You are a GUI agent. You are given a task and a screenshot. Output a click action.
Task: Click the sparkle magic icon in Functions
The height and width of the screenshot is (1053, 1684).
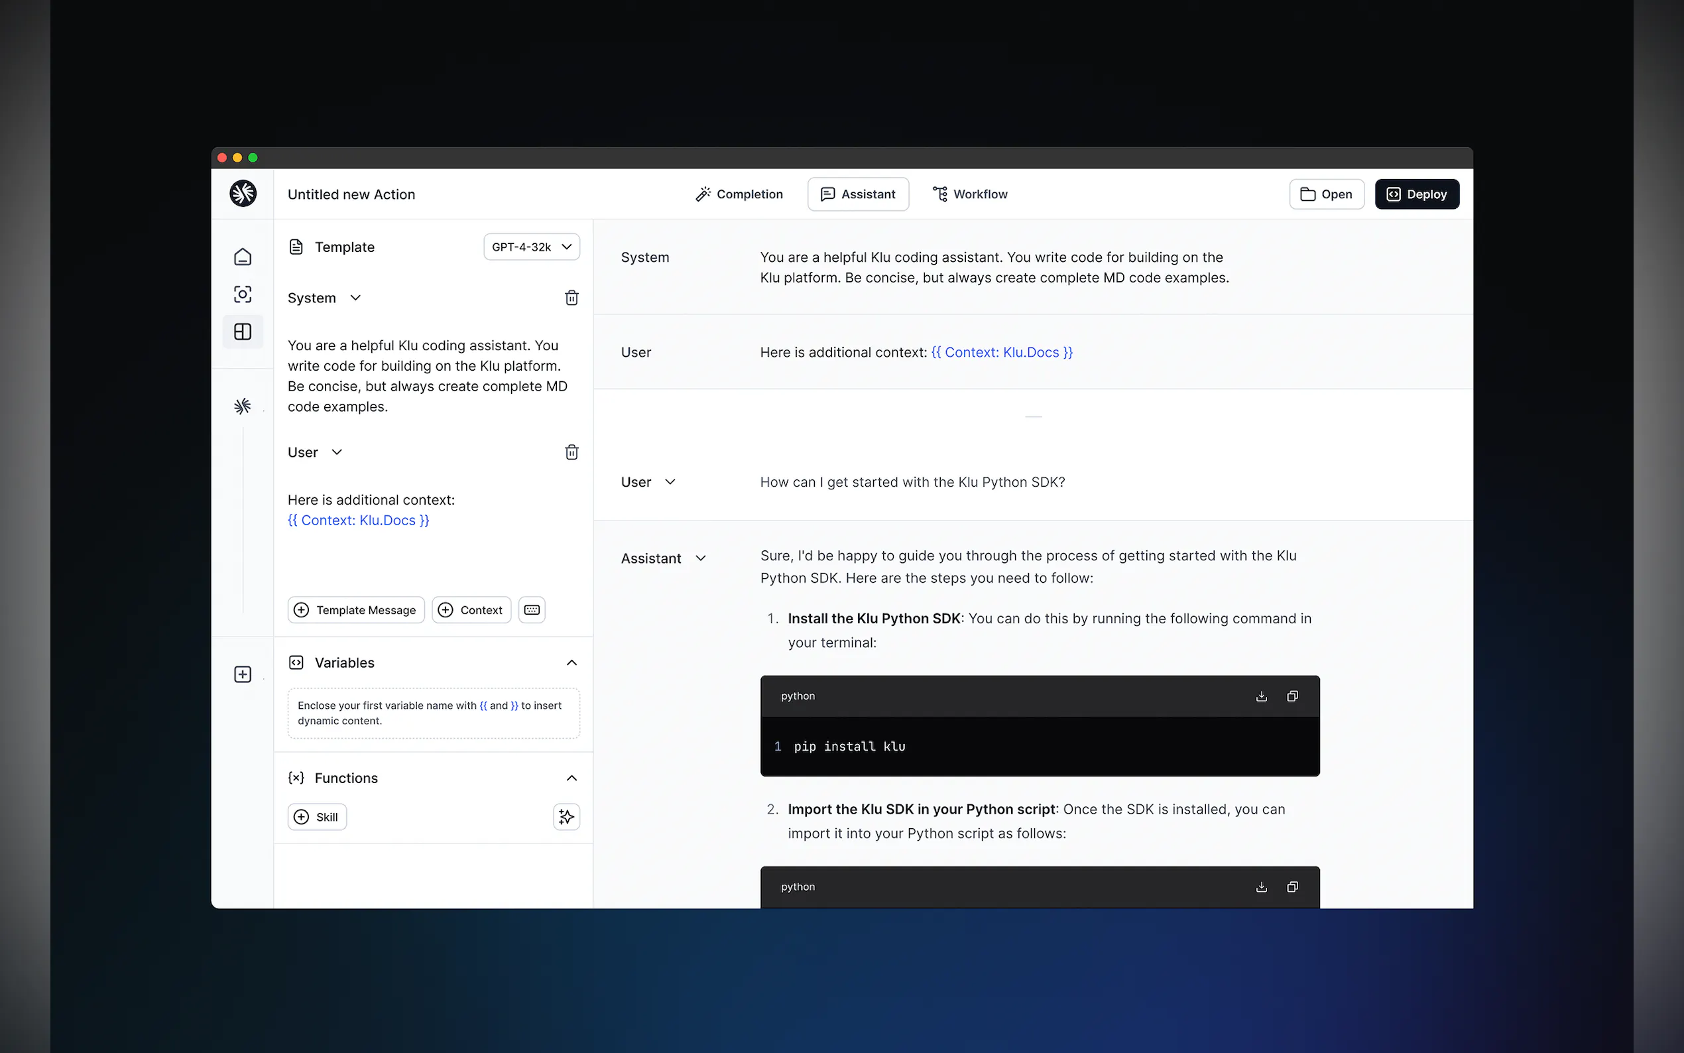[566, 817]
